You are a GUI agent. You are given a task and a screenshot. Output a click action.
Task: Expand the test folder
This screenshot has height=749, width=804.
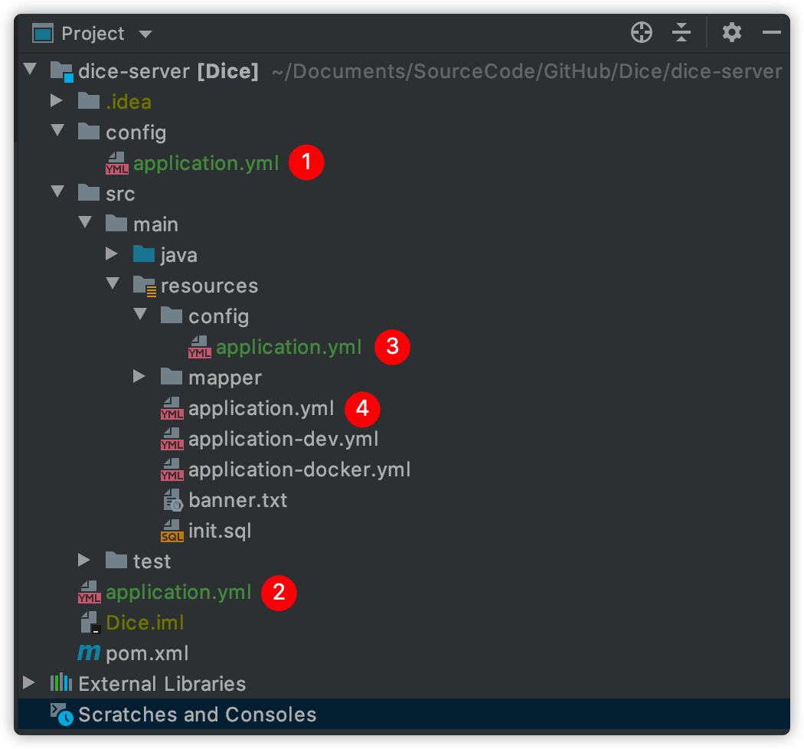coord(84,560)
